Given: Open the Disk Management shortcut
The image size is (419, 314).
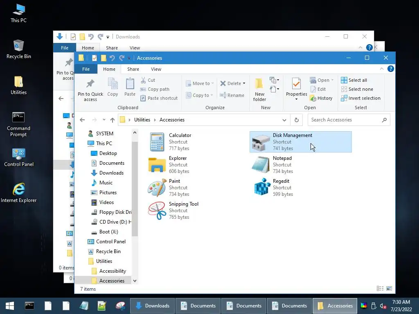Looking at the screenshot, I should (301, 142).
